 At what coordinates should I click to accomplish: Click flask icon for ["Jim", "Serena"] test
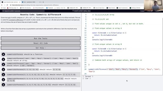coord(3,64)
